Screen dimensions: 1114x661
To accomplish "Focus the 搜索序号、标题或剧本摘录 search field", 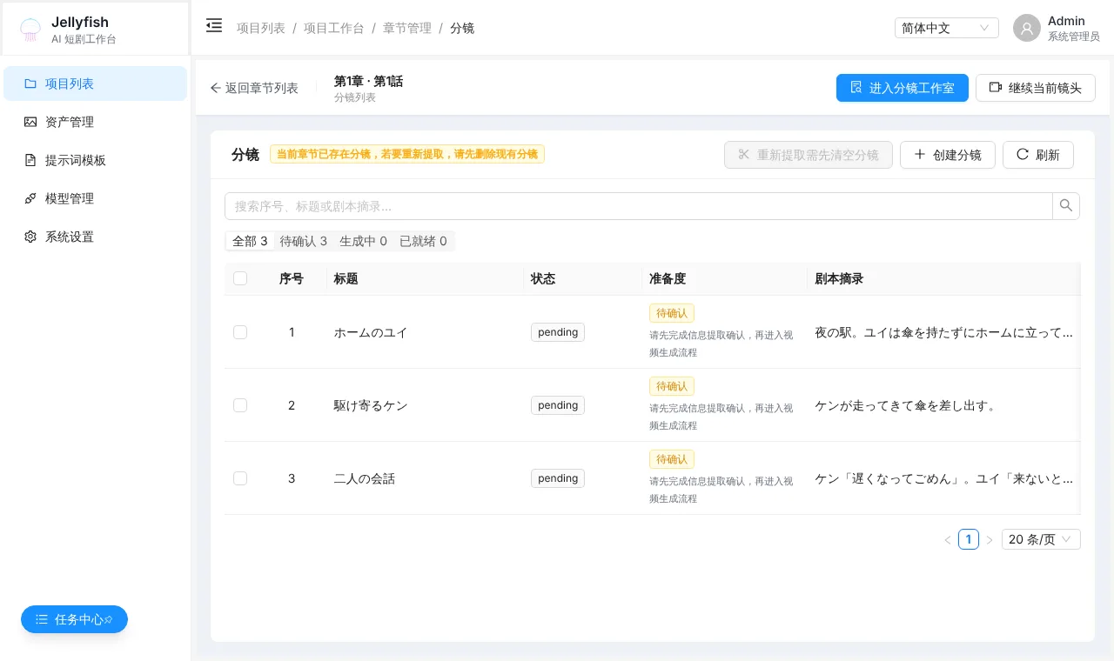I will 639,206.
